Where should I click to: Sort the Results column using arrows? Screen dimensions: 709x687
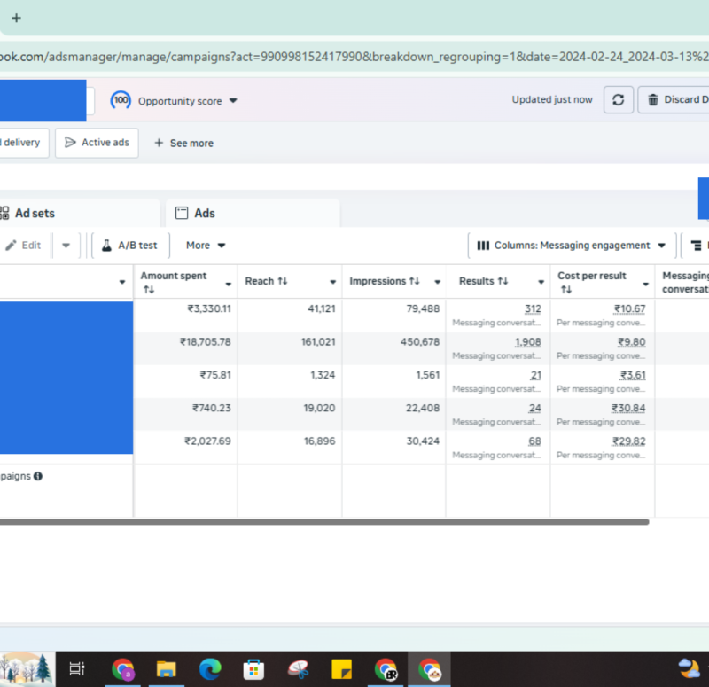coord(503,281)
